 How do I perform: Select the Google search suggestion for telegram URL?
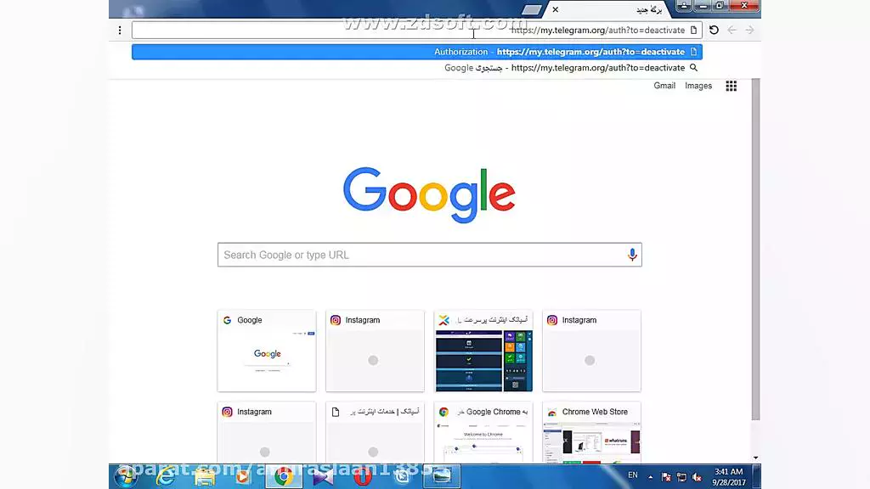point(416,68)
